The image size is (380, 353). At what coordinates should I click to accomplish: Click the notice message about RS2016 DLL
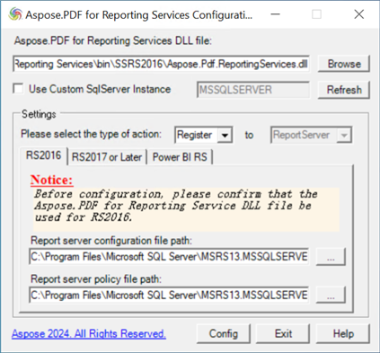coord(186,209)
